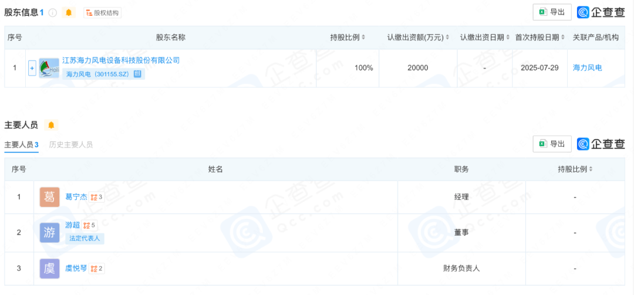Open 葛宁杰 profile link
This screenshot has height=295, width=634.
coord(76,197)
